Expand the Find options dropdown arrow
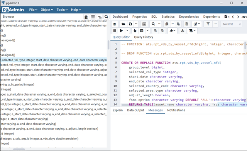247x151 pixels. (x=159, y=24)
